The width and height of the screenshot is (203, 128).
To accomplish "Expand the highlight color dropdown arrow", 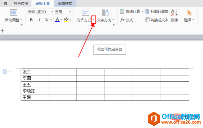I will tap(71, 20).
